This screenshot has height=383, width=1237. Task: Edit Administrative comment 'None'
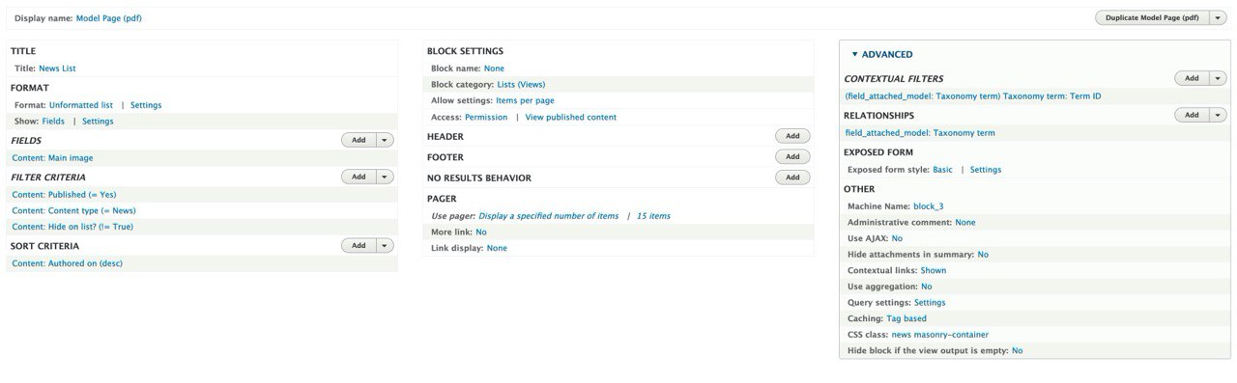[x=965, y=223]
